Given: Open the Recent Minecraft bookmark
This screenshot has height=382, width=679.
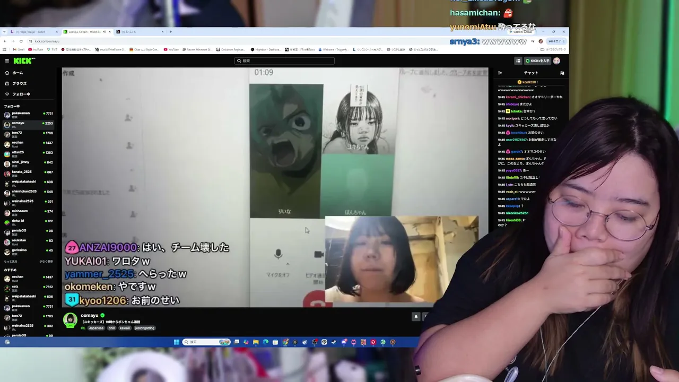Looking at the screenshot, I should coord(197,49).
